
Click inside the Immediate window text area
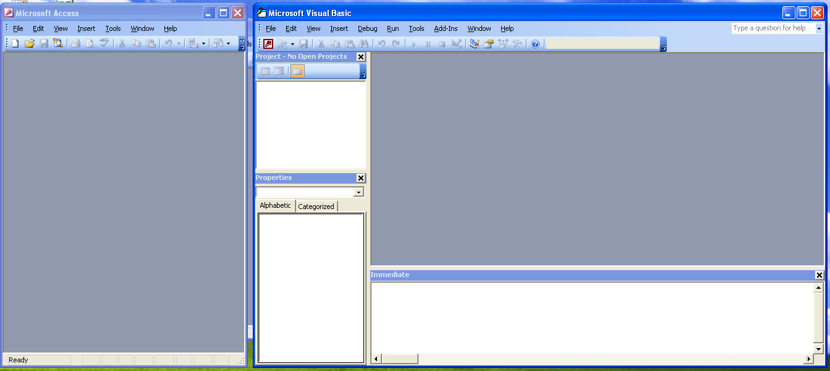592,318
